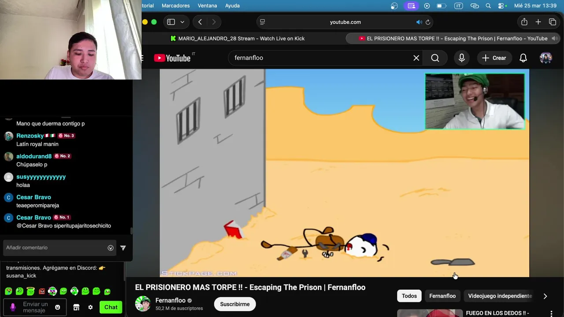Reload the YouTube page
The width and height of the screenshot is (564, 317).
[x=428, y=22]
